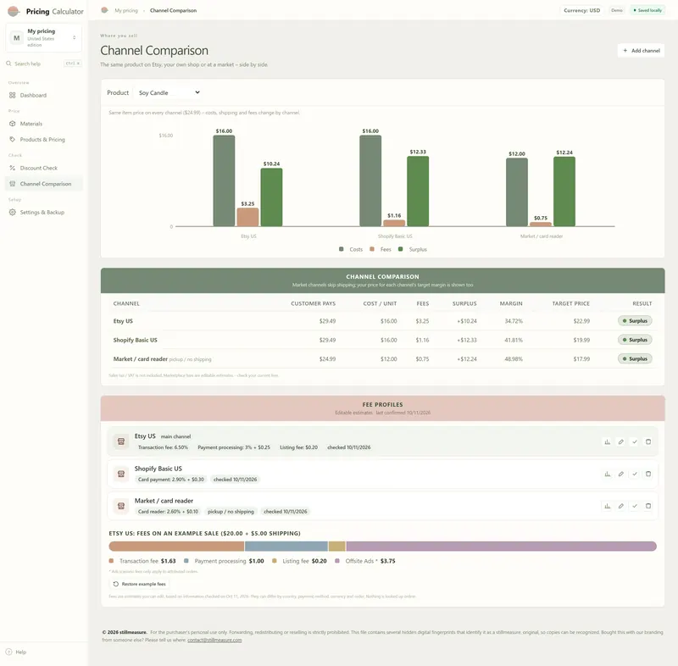Click the Add channel button
Screen dimensions: 678x666
641,51
